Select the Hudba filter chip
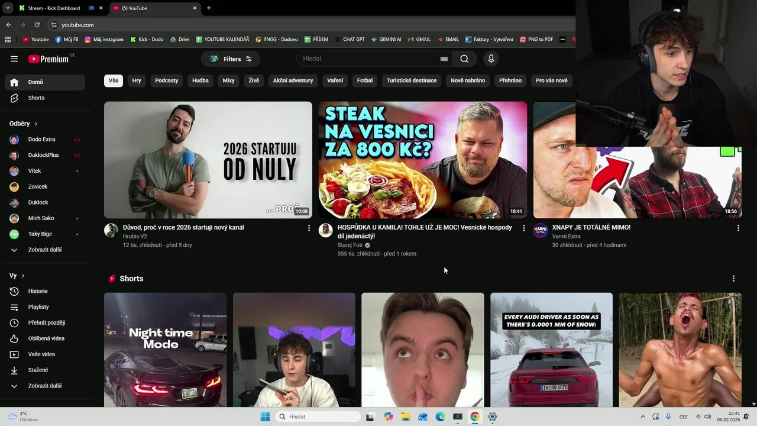Image resolution: width=757 pixels, height=426 pixels. coord(200,80)
